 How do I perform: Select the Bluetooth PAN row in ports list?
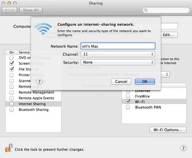pos(154,107)
